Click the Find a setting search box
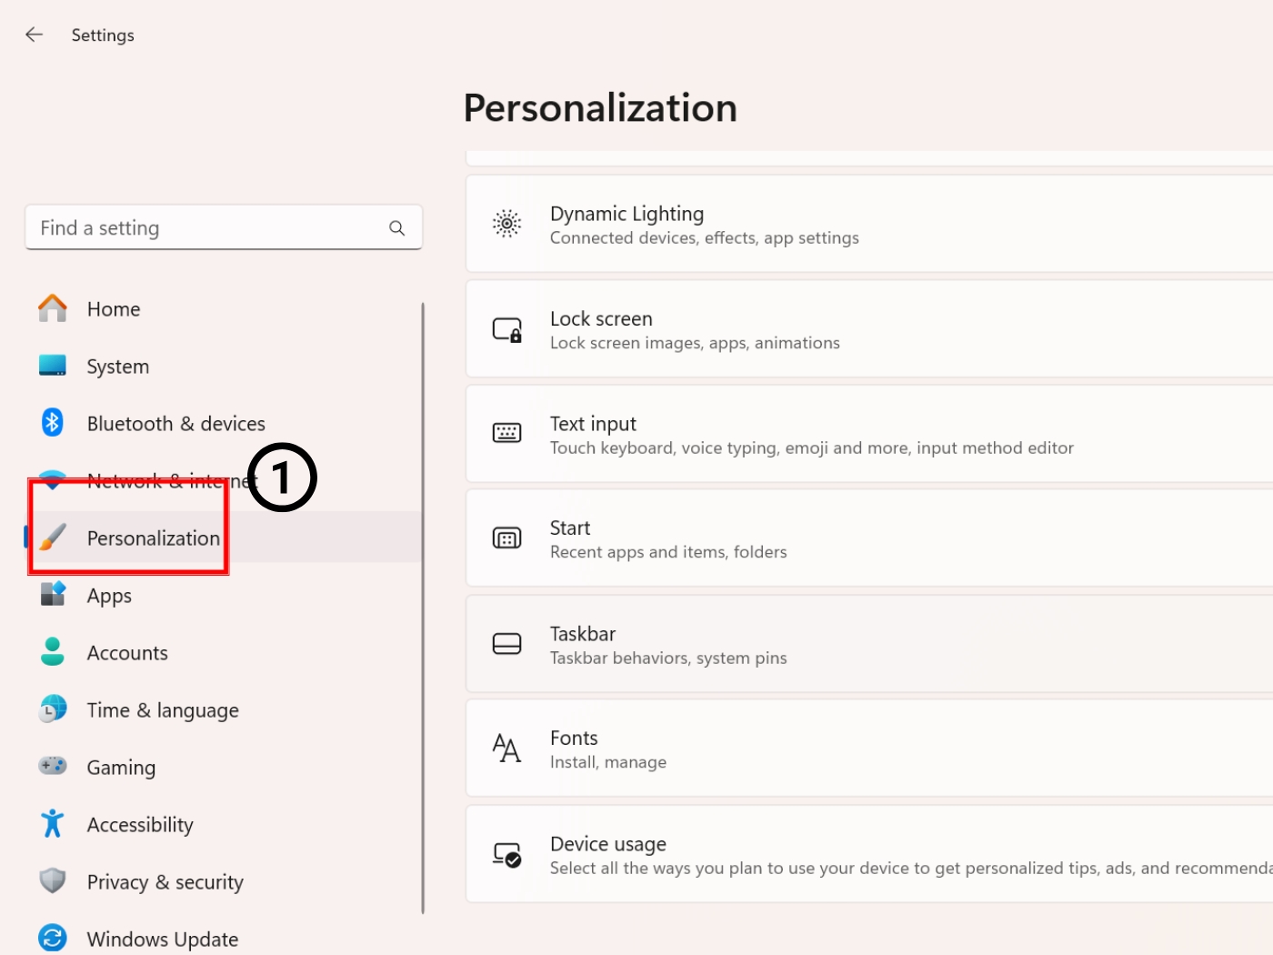The image size is (1273, 955). (224, 227)
